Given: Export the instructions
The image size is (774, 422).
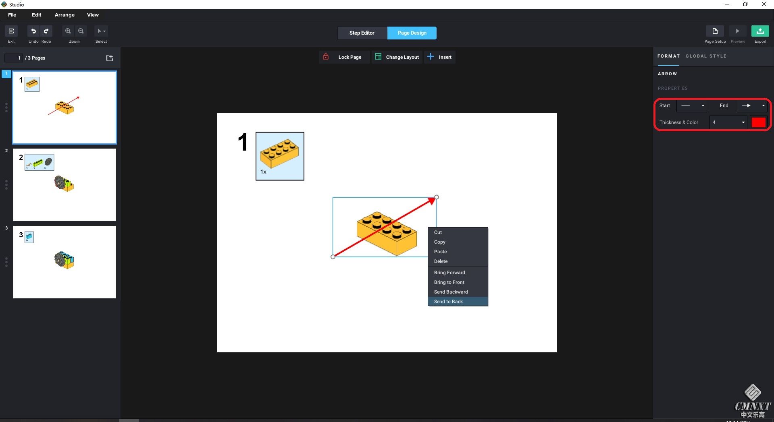Looking at the screenshot, I should 760,31.
